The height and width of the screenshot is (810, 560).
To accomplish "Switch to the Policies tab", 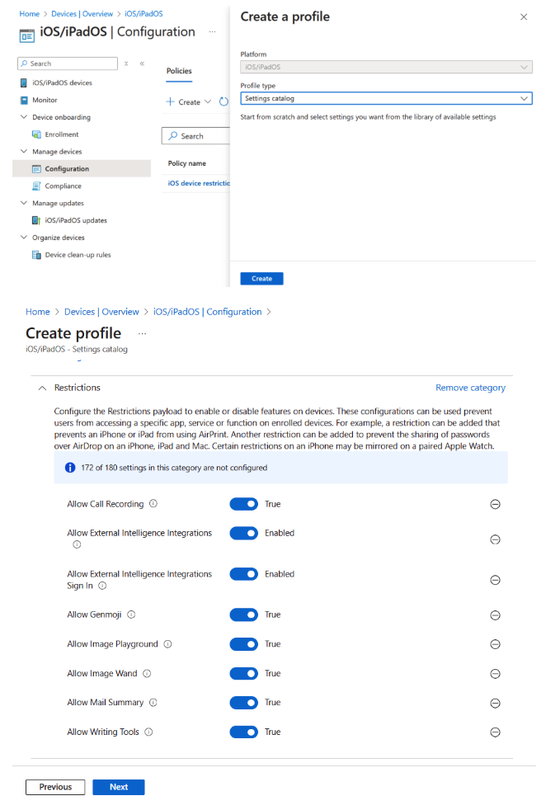I will tap(179, 72).
